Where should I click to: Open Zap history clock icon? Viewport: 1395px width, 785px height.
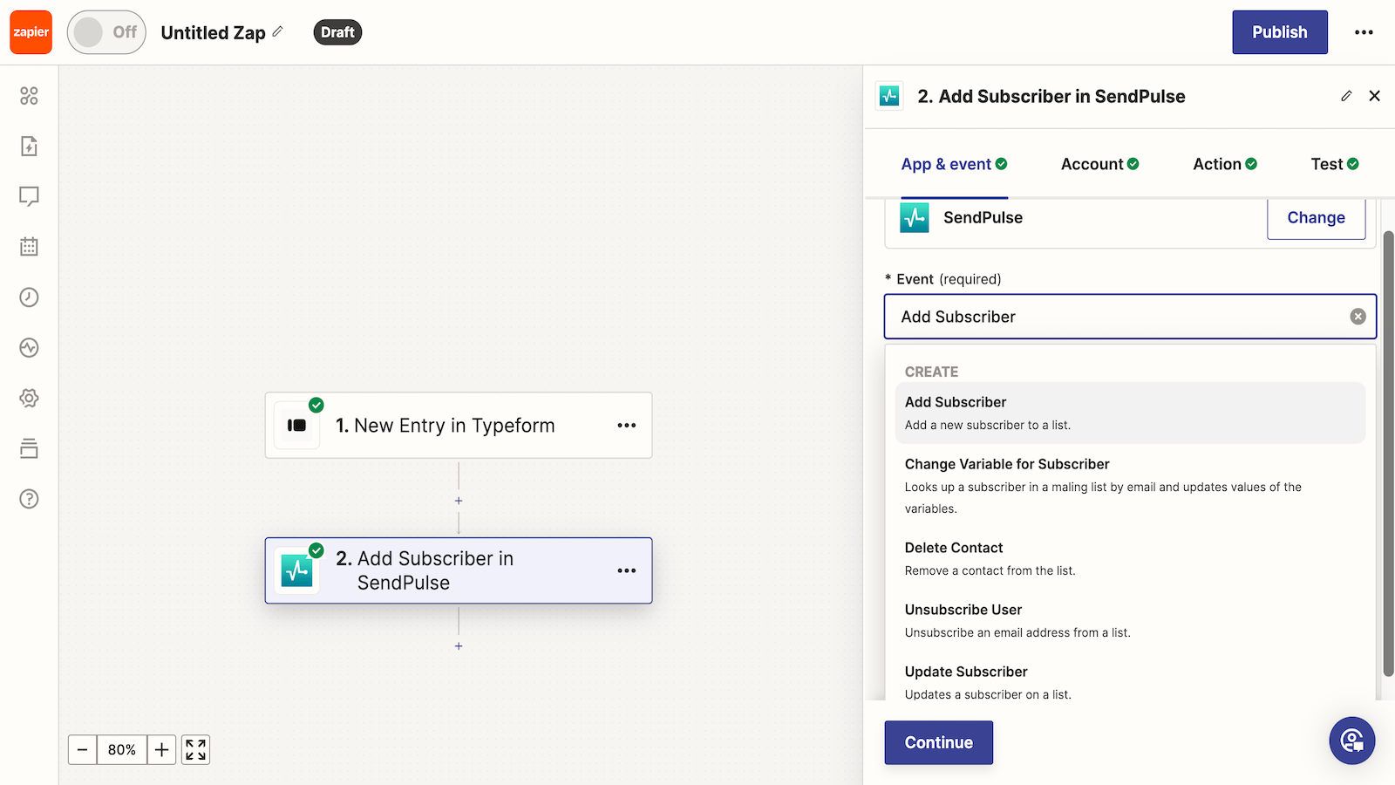(x=29, y=297)
